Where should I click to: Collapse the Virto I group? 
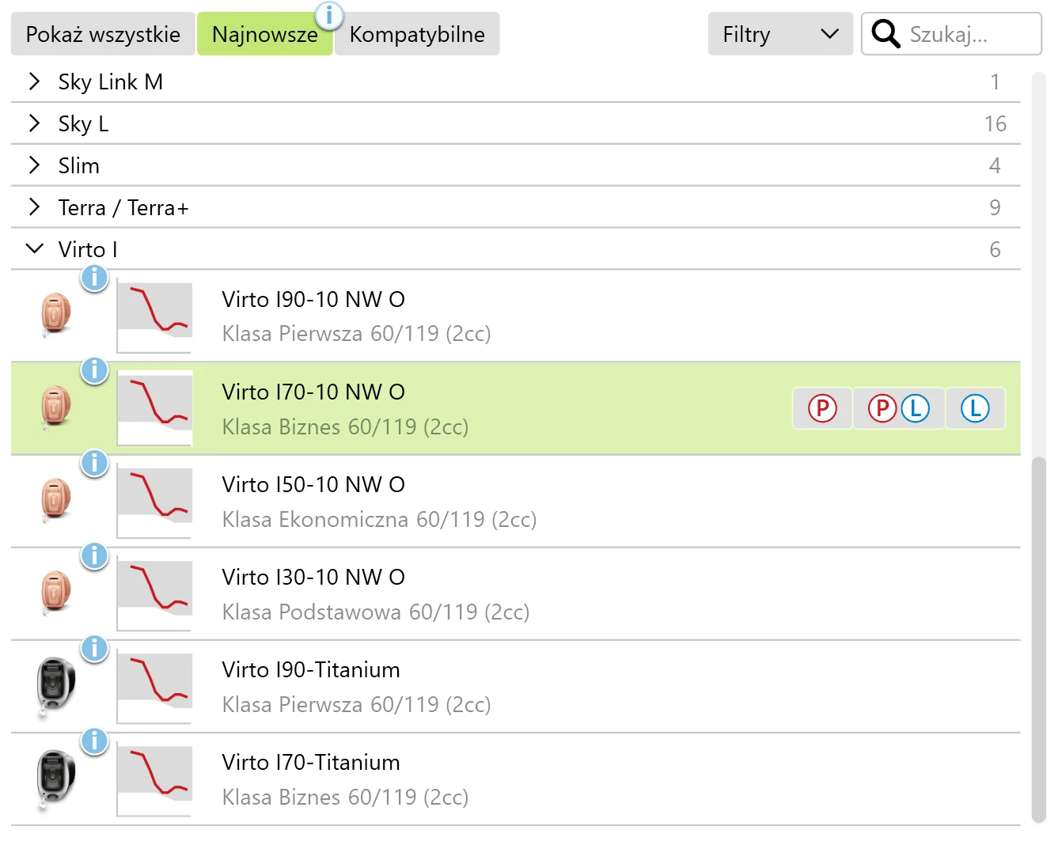tap(34, 249)
